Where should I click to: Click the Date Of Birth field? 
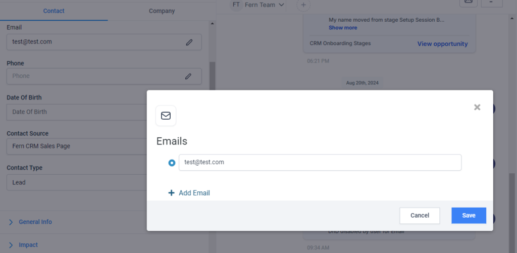77,112
